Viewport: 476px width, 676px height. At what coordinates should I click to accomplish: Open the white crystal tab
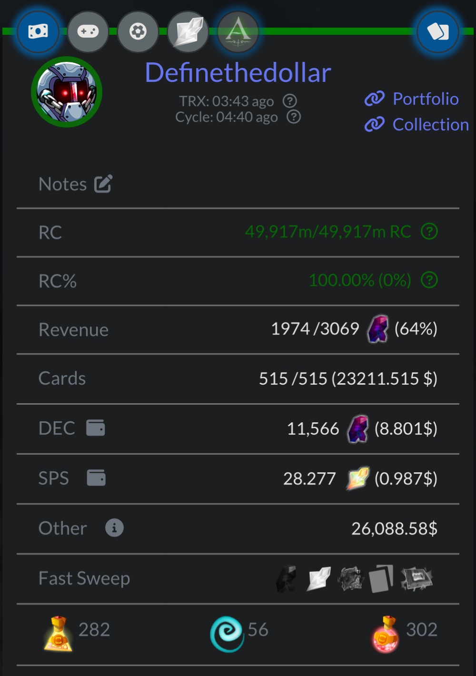(x=188, y=32)
